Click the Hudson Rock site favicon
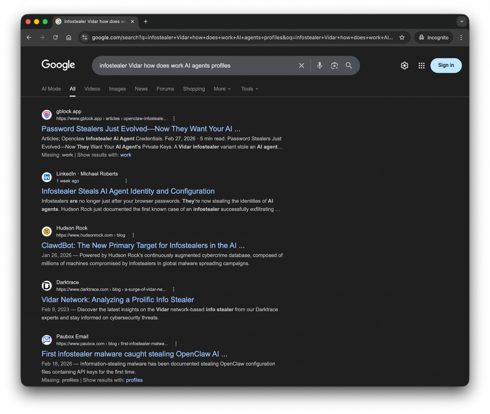 [x=47, y=231]
